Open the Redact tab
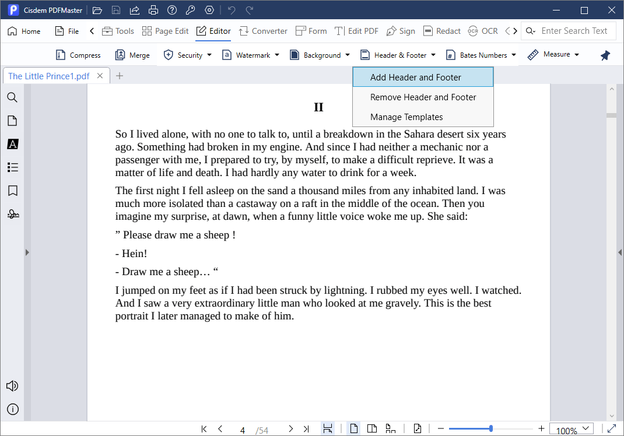The width and height of the screenshot is (624, 436). tap(441, 31)
